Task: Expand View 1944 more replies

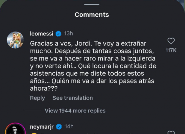Action: [75, 110]
